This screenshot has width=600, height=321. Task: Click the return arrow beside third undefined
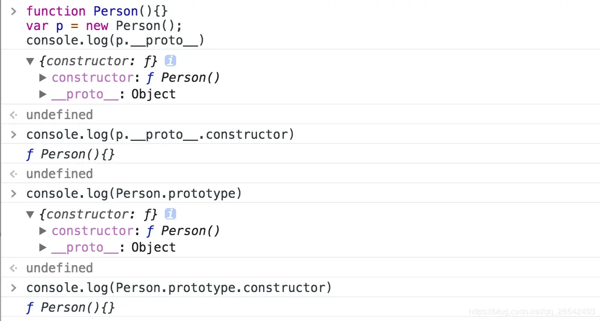[14, 268]
